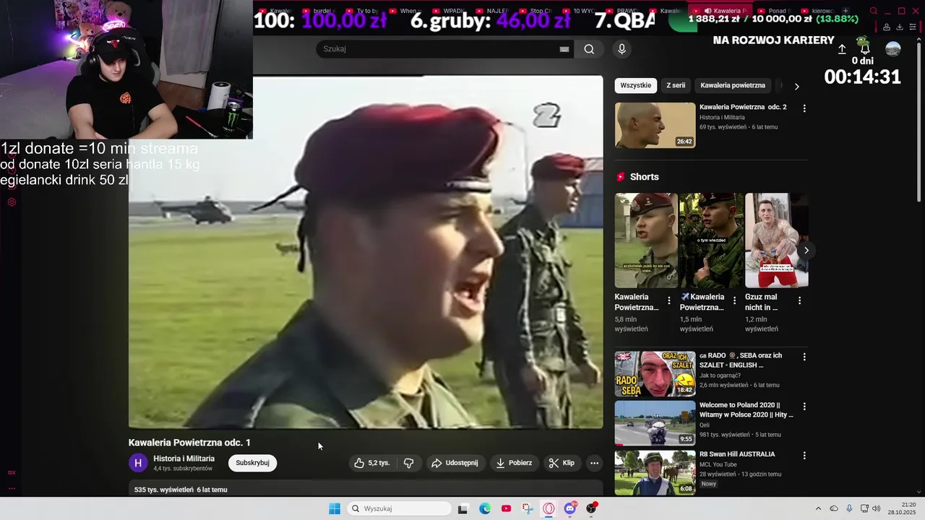
Task: Switch to Opera GX in taskbar
Action: point(548,508)
